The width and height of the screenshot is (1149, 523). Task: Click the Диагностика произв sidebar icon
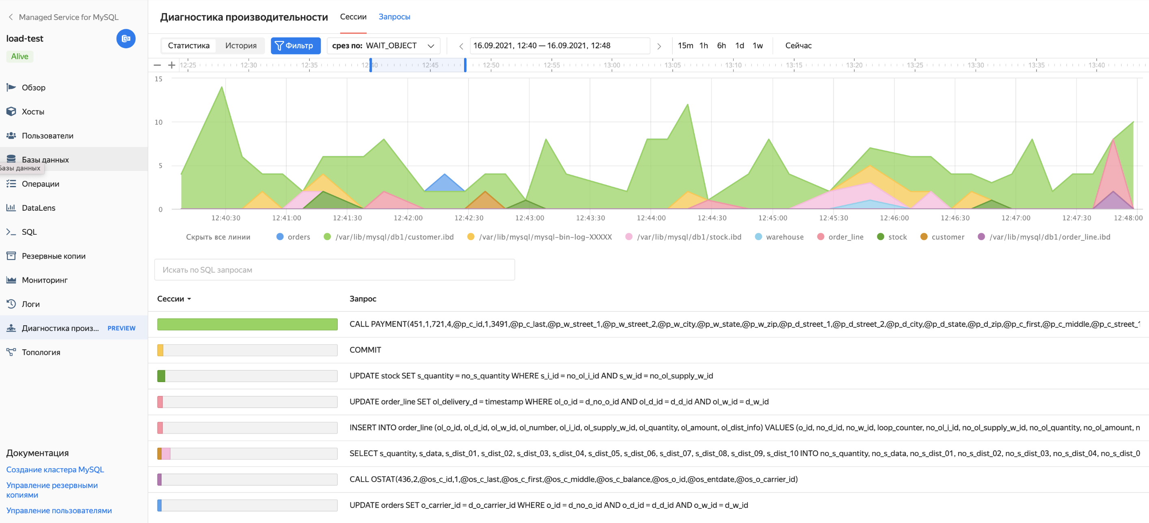tap(13, 327)
